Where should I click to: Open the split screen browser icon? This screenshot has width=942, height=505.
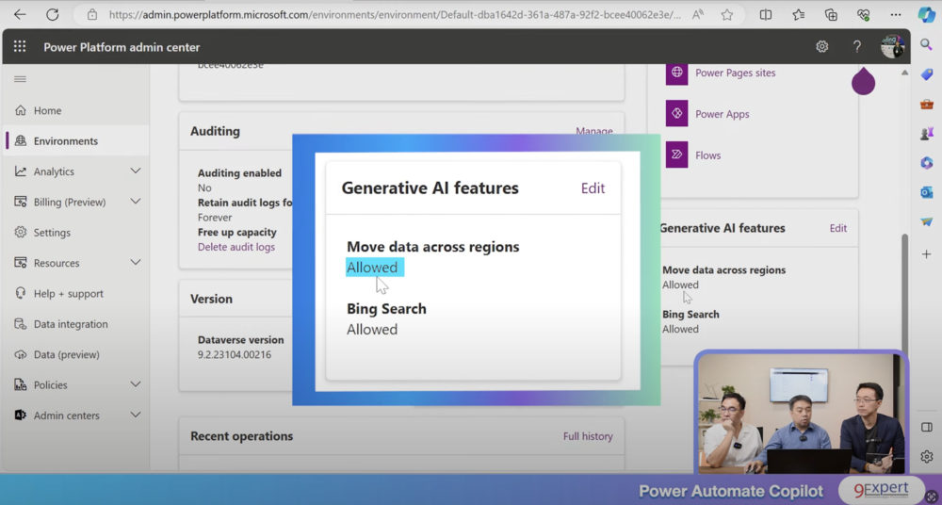pyautogui.click(x=765, y=15)
